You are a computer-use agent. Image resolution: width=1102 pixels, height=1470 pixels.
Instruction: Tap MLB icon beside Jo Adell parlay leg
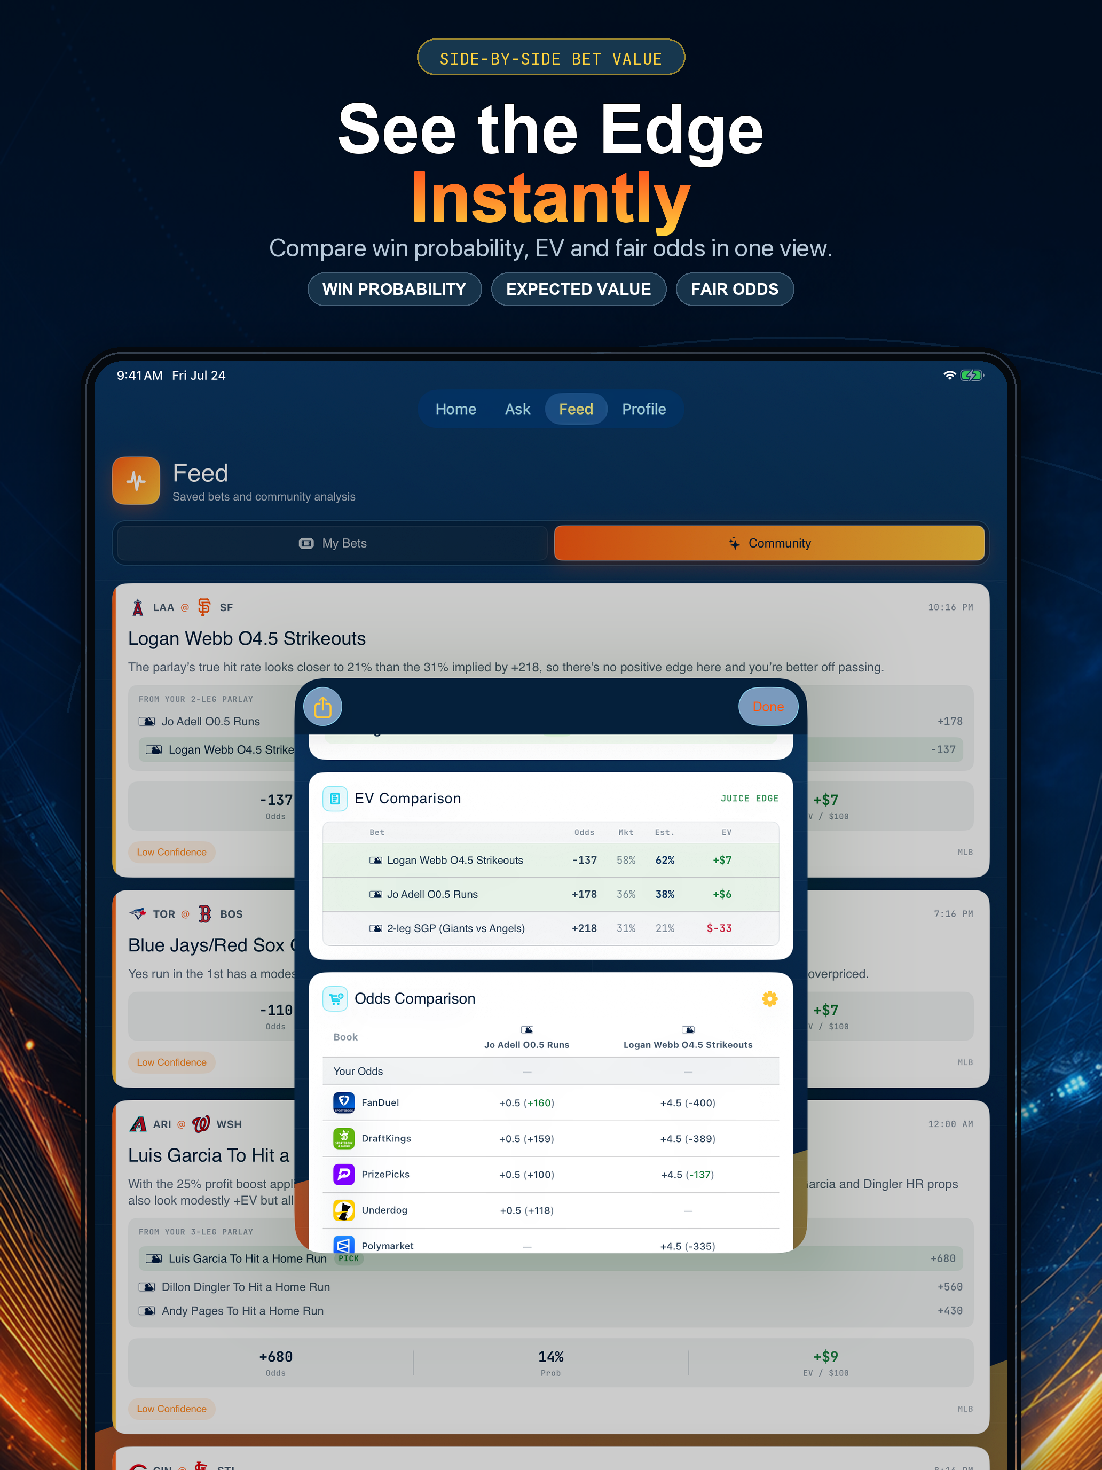pos(147,722)
